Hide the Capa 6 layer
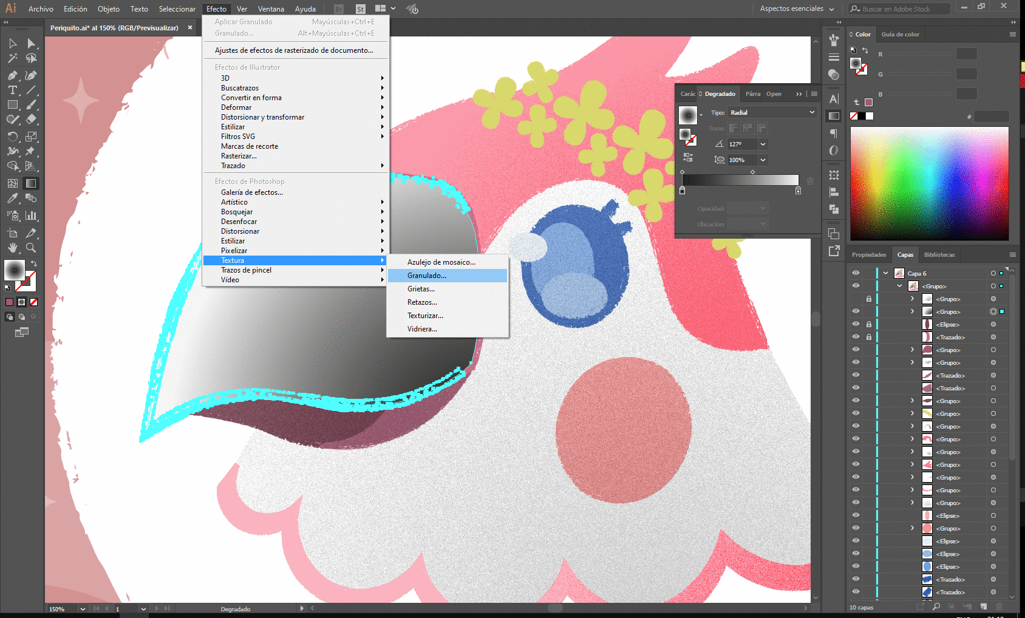Viewport: 1025px width, 618px height. (856, 273)
